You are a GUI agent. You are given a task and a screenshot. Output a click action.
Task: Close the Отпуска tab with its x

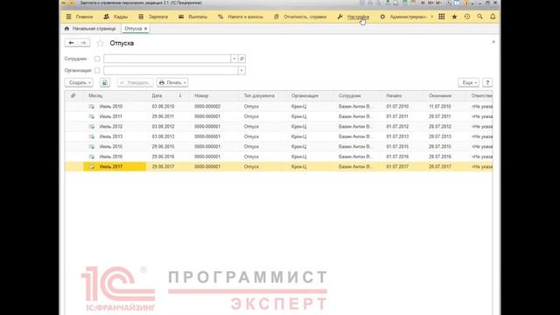coord(146,29)
